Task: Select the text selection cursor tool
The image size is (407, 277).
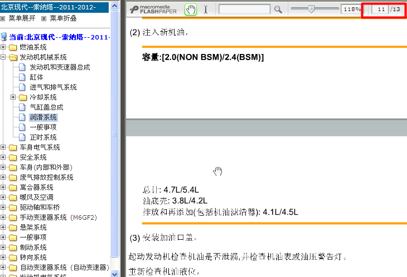Action: [206, 9]
